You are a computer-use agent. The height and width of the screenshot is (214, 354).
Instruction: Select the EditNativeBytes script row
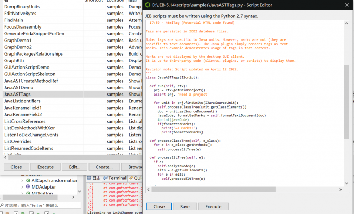click(72, 14)
